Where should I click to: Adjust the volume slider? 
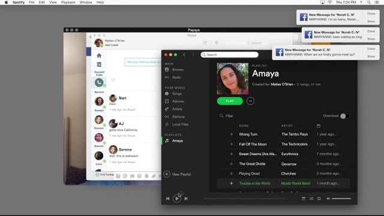pos(341,199)
